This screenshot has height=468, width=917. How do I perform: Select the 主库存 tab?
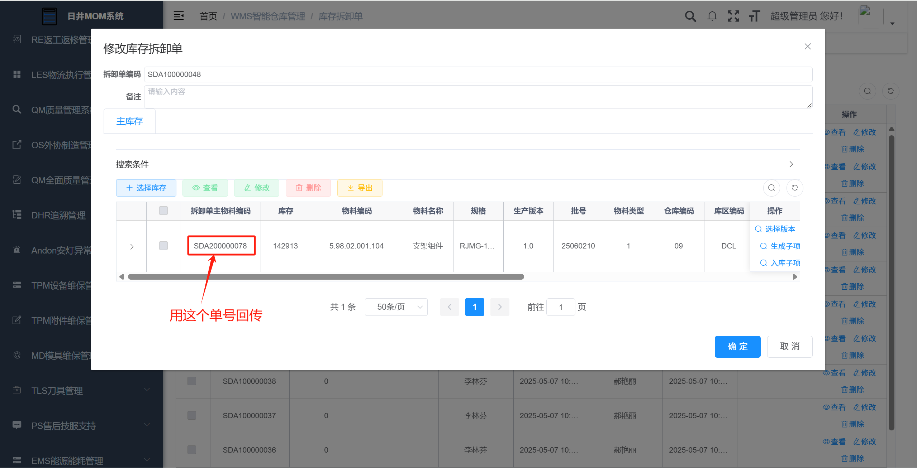[x=129, y=121]
